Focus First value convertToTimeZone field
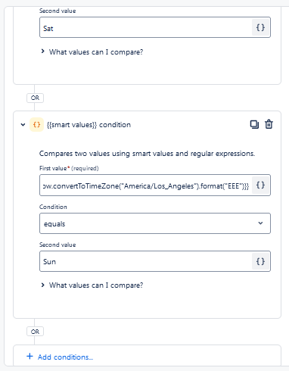Image resolution: width=289 pixels, height=371 pixels. point(145,185)
